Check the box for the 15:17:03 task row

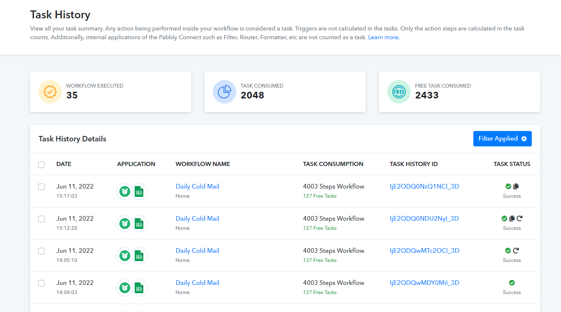41,187
